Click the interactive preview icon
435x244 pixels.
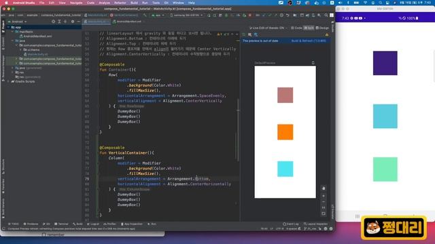click(x=250, y=35)
